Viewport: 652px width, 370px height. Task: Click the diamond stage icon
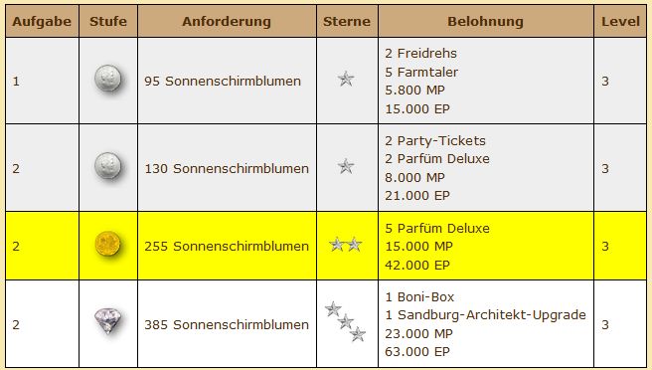(107, 320)
